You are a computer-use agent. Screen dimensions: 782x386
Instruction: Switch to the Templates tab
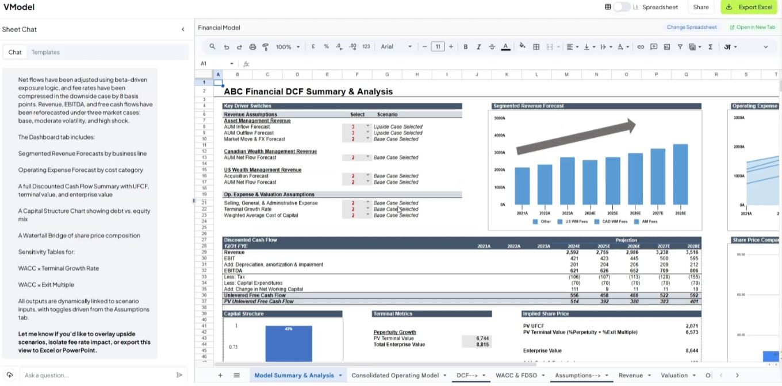[45, 52]
